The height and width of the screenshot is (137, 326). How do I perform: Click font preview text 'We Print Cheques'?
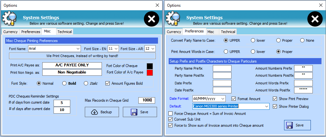click(82, 56)
